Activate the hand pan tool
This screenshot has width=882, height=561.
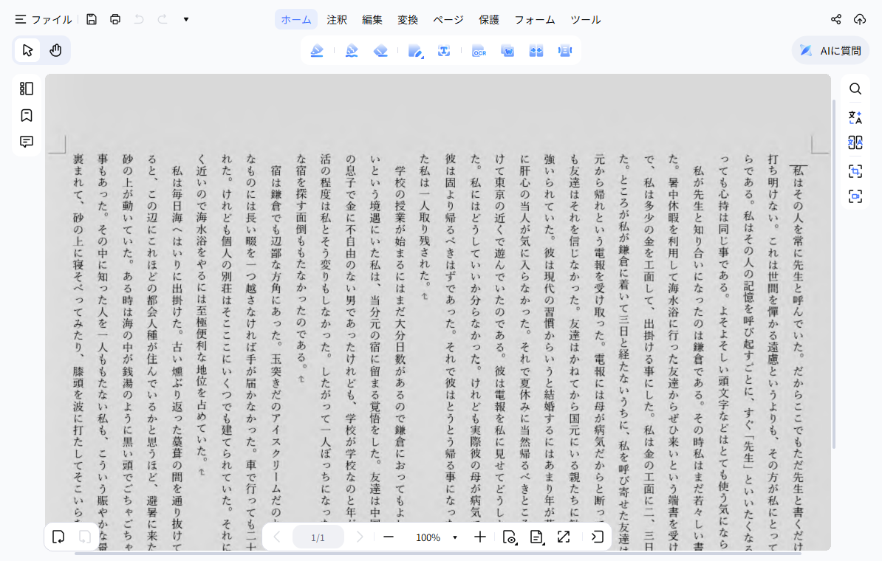[55, 51]
